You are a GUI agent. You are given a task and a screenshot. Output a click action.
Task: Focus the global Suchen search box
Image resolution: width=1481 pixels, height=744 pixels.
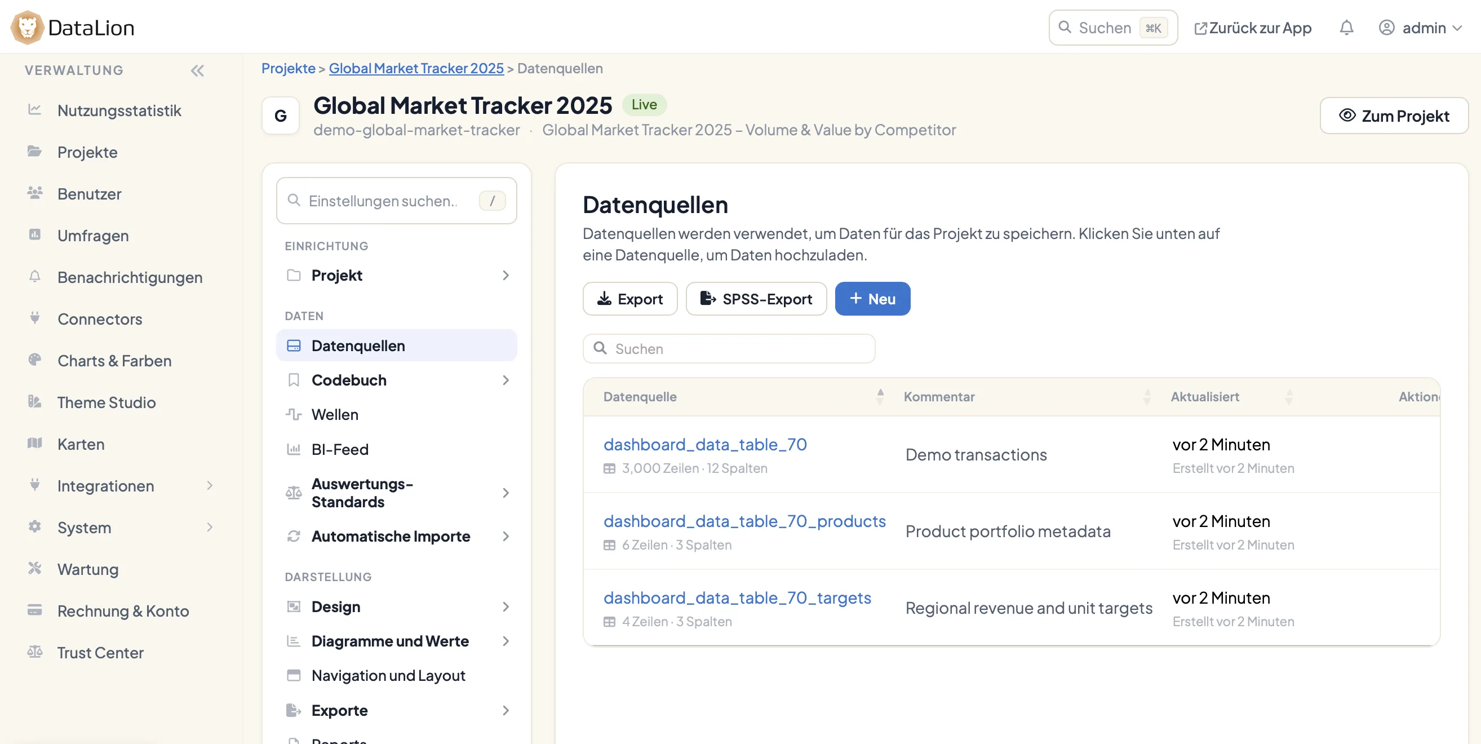pos(1113,28)
